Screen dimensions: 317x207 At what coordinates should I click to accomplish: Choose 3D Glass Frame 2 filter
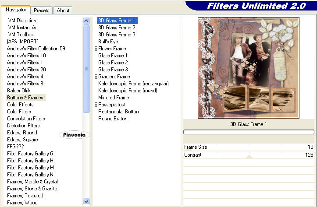117,28
